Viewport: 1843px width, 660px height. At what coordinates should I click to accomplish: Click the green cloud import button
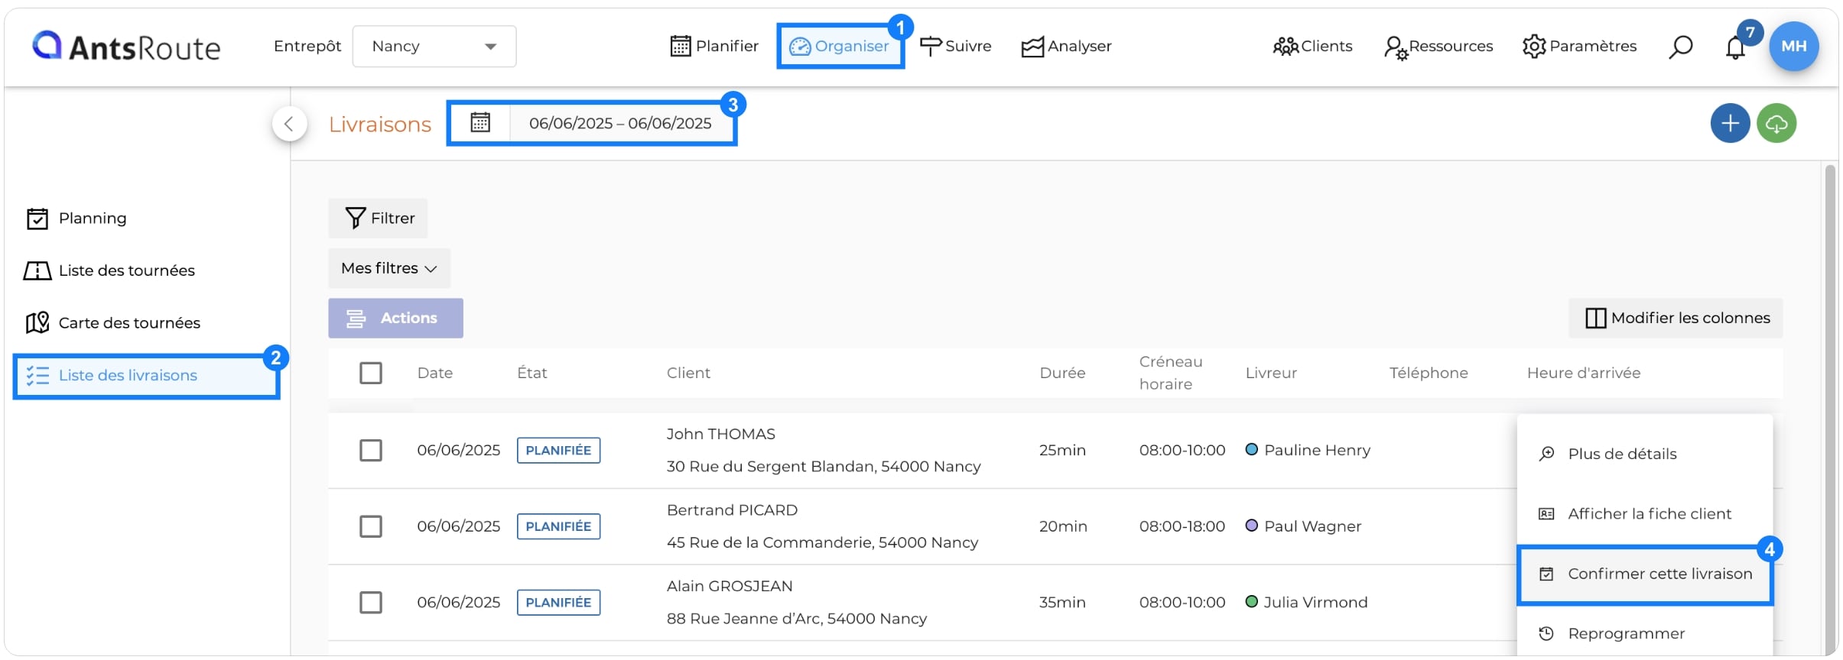[1776, 124]
